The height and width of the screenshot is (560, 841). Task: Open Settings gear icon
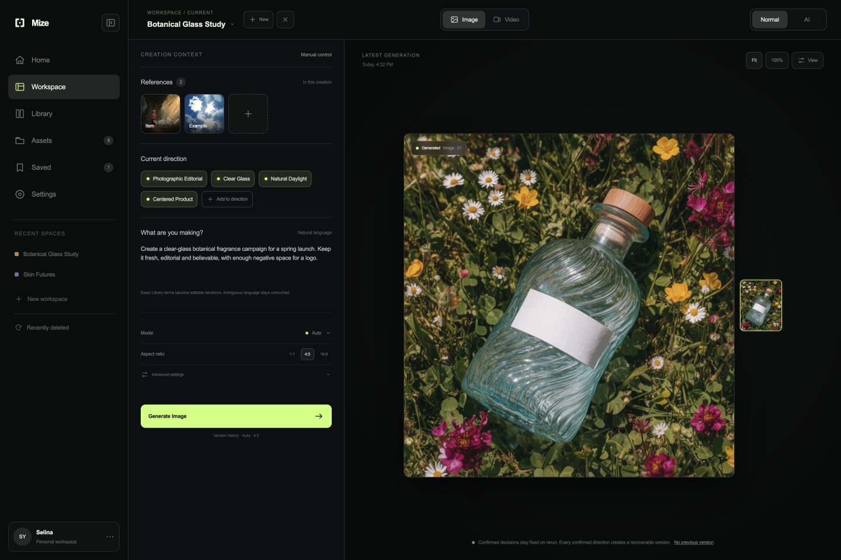(x=20, y=194)
